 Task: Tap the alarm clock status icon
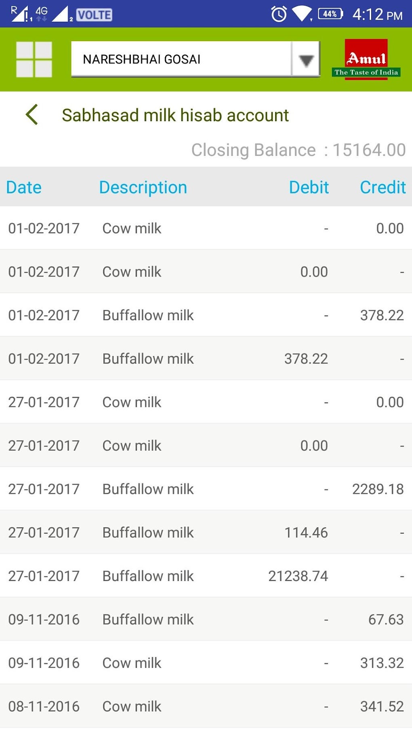point(279,14)
